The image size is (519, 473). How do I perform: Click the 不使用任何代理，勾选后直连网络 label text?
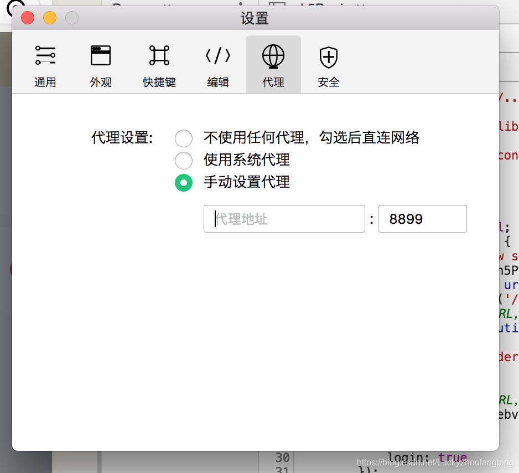coord(312,137)
